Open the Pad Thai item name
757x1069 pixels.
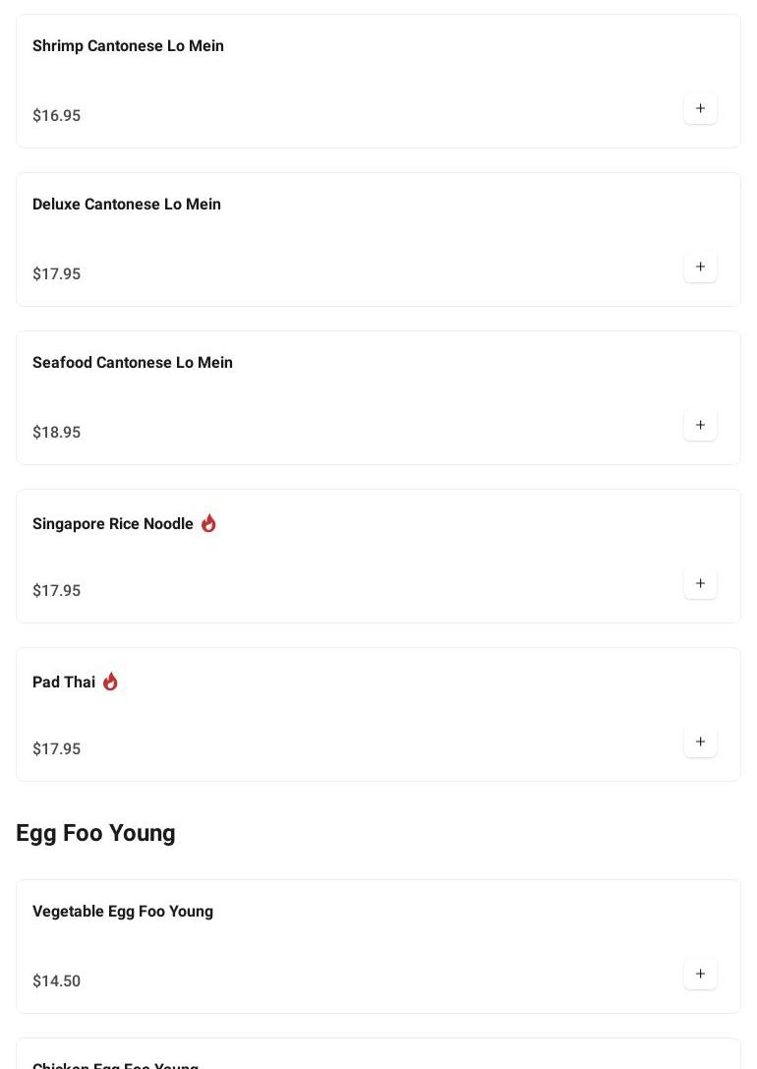click(x=64, y=683)
